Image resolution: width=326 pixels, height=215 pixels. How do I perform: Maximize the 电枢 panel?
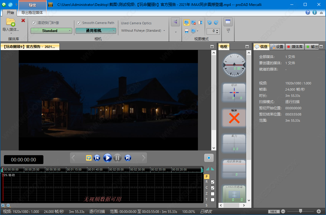[247, 46]
